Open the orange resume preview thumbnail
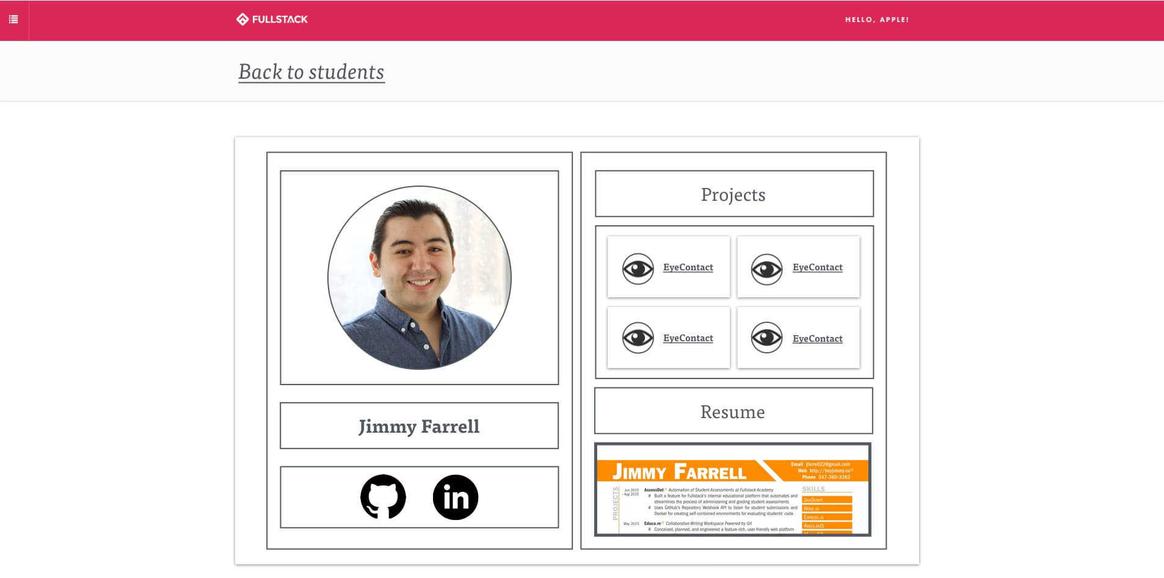This screenshot has width=1164, height=578. (732, 489)
